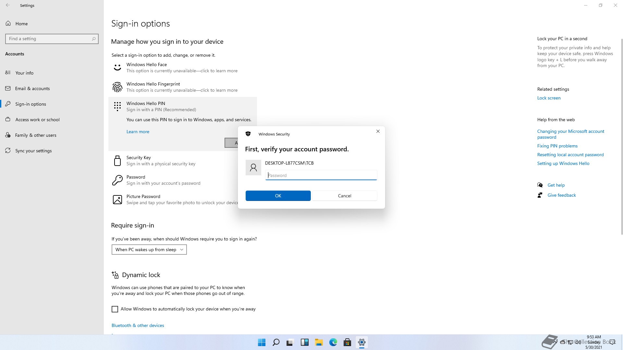Go to Home in Settings sidebar
This screenshot has width=623, height=350.
click(52, 23)
